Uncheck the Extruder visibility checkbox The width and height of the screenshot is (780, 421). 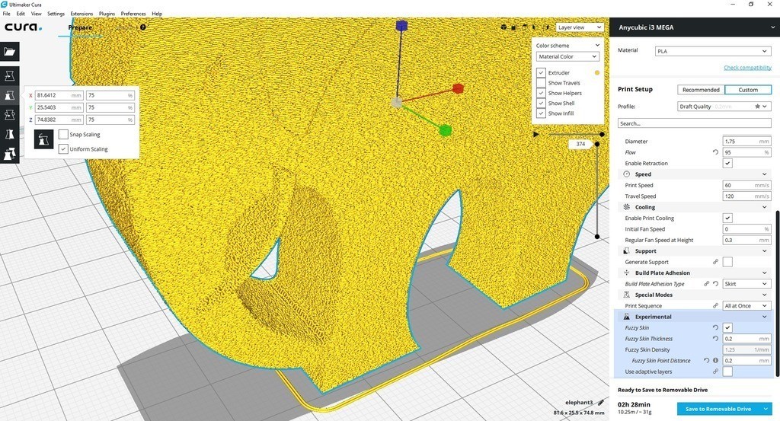[541, 72]
